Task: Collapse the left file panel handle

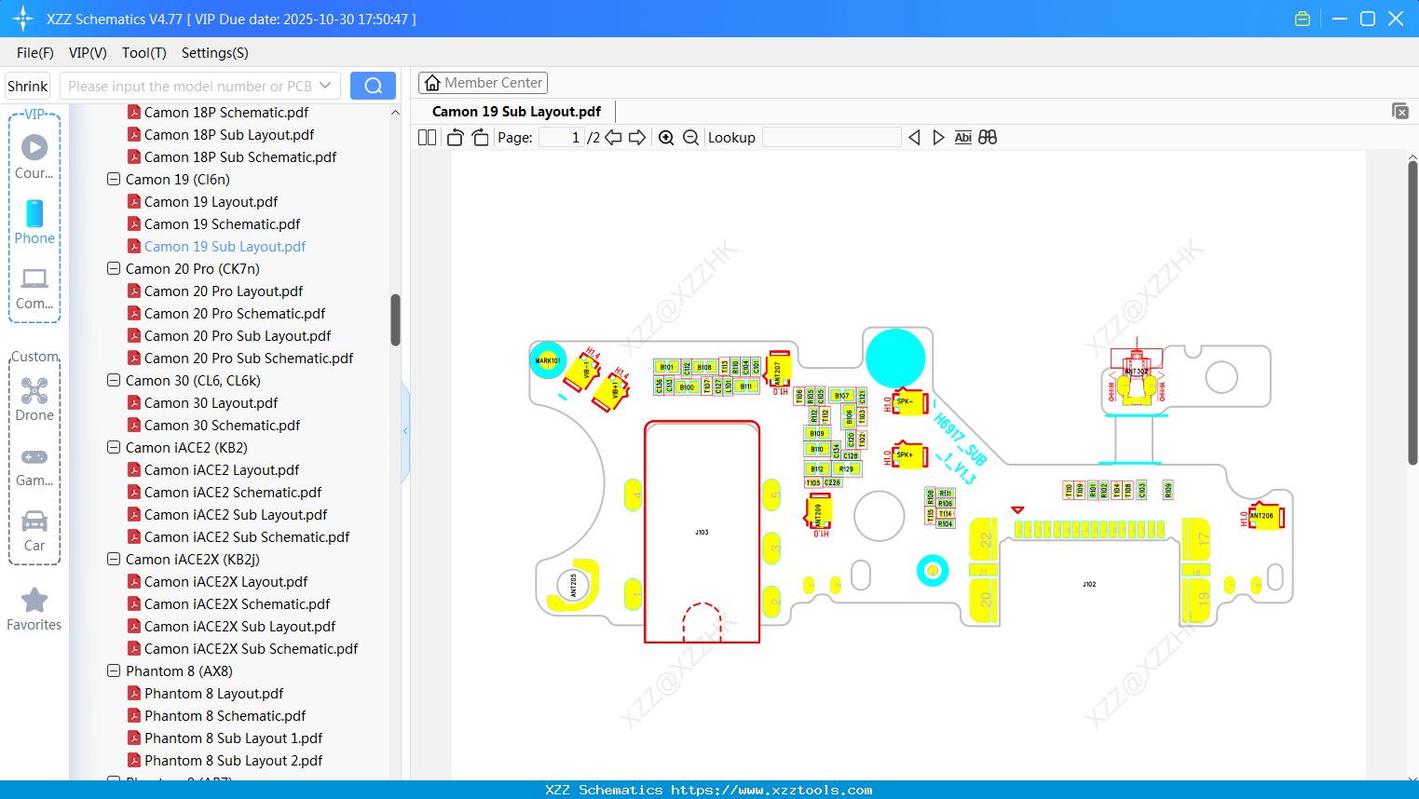Action: [x=405, y=431]
